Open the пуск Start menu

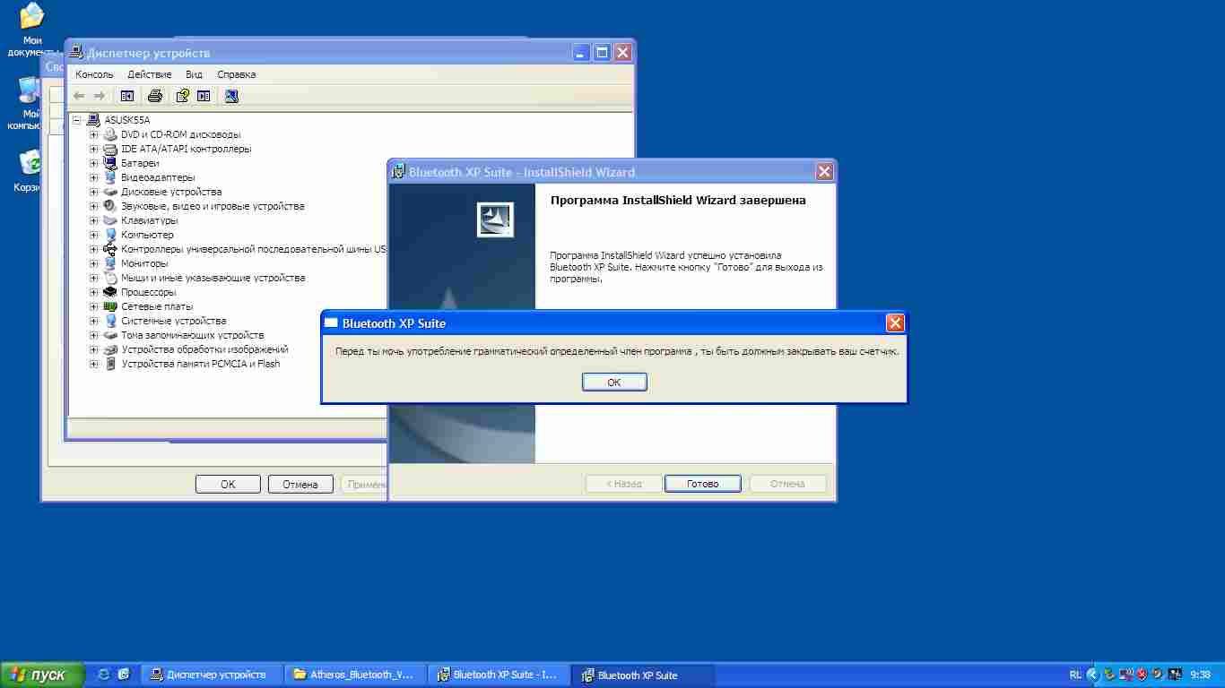click(x=43, y=675)
